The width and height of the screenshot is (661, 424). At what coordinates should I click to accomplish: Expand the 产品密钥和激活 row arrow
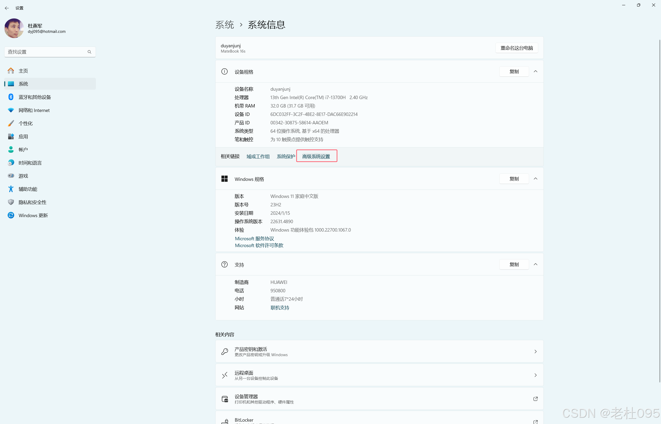click(x=535, y=351)
